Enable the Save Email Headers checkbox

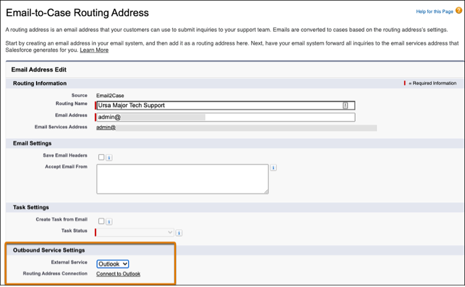[102, 157]
